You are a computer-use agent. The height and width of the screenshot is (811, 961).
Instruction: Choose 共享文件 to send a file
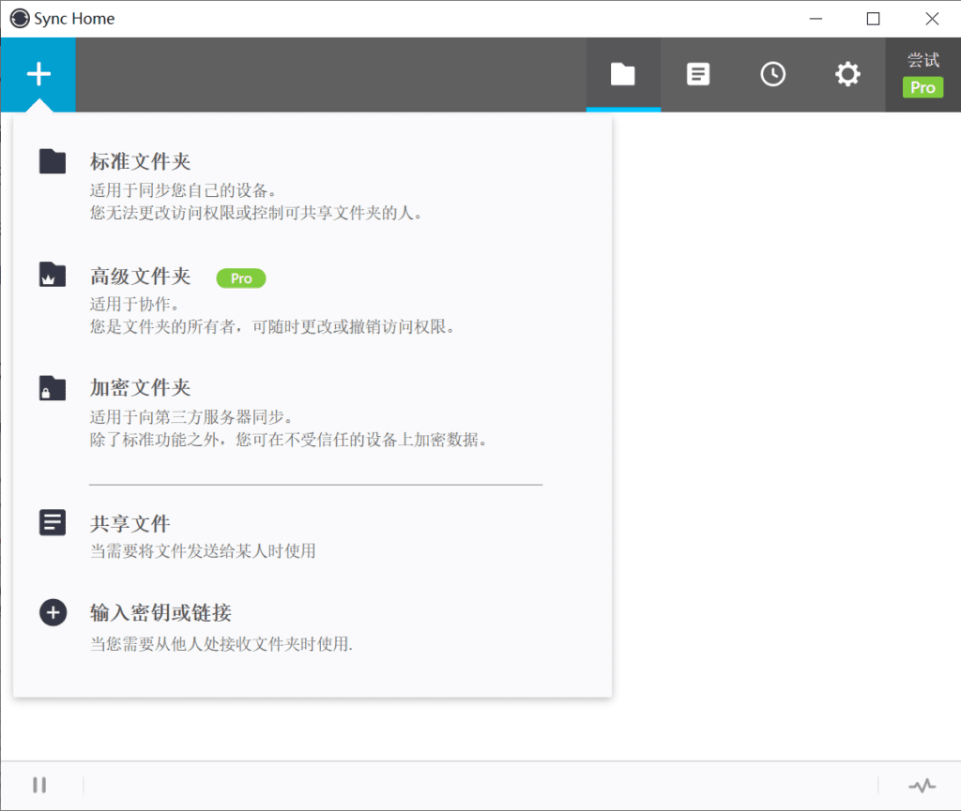coord(130,522)
